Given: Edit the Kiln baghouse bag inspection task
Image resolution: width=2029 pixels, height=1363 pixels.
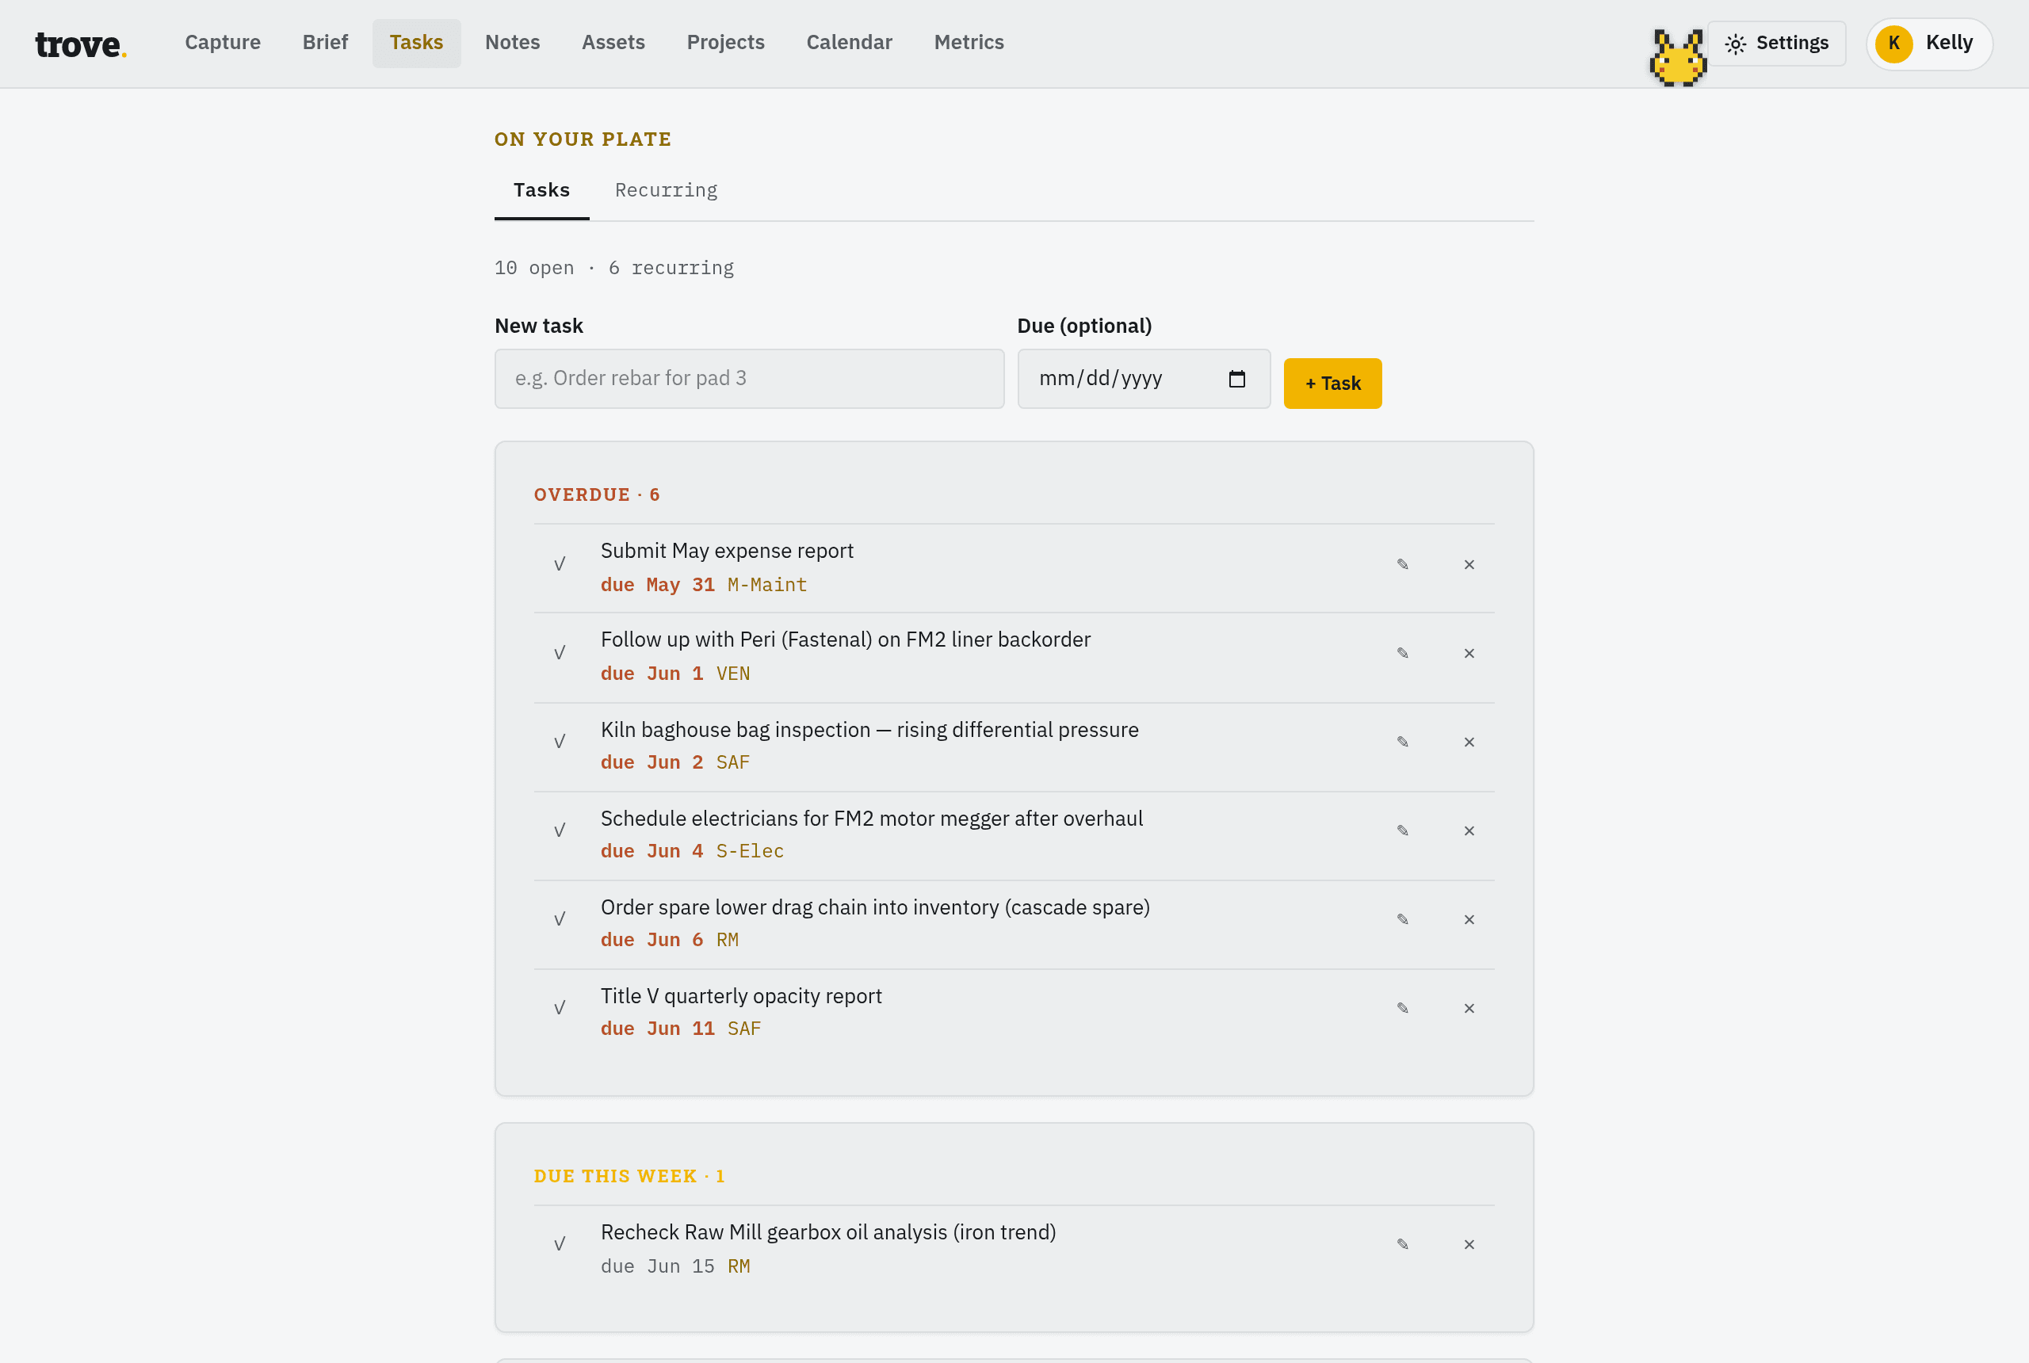Looking at the screenshot, I should (x=1402, y=742).
